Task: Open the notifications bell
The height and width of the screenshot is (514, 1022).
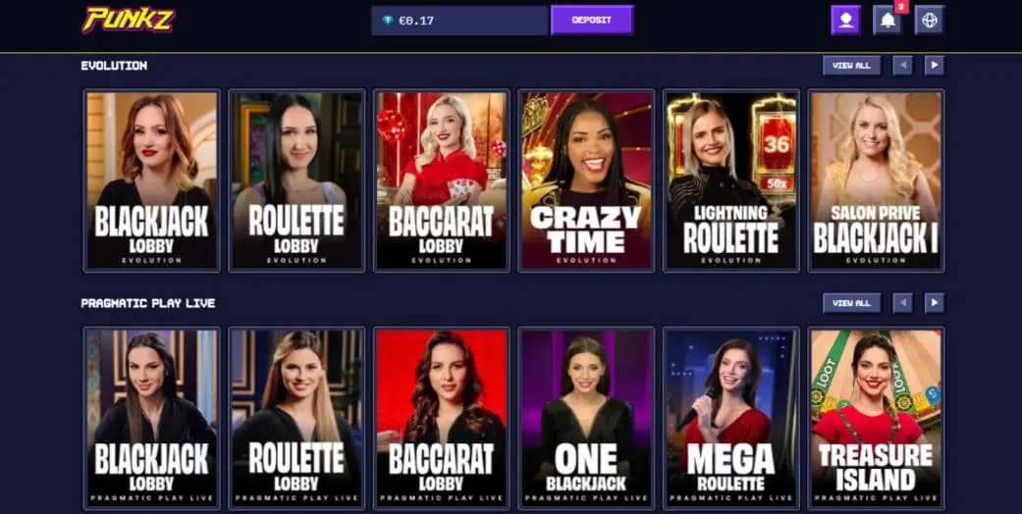Action: (888, 21)
